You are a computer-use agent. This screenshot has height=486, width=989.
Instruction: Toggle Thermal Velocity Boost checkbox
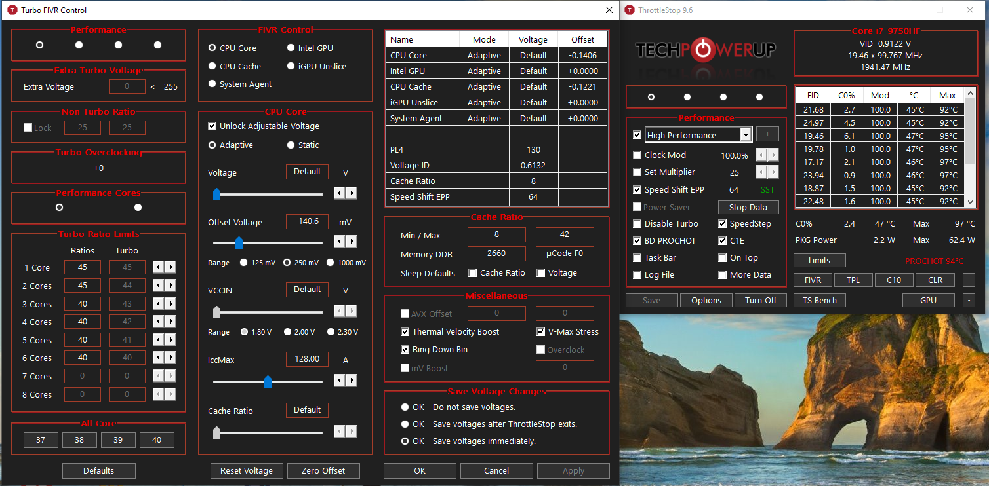click(x=405, y=332)
